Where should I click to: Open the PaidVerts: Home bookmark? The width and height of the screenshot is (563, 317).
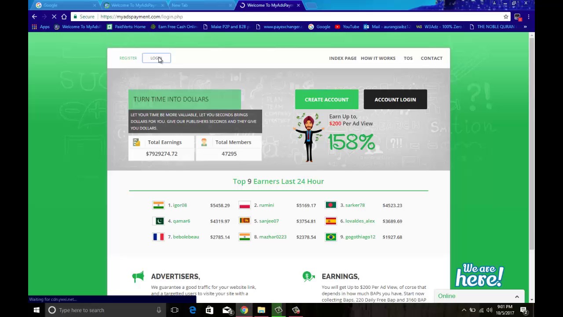pyautogui.click(x=126, y=27)
